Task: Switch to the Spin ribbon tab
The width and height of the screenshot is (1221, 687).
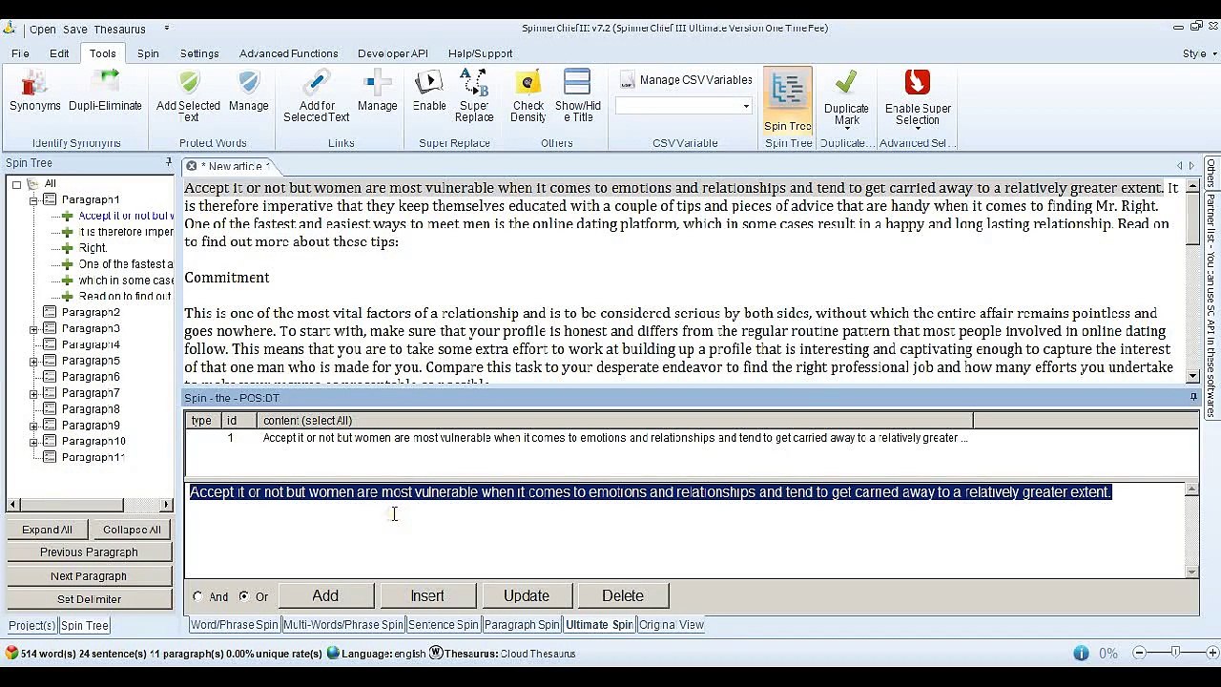Action: pyautogui.click(x=148, y=53)
